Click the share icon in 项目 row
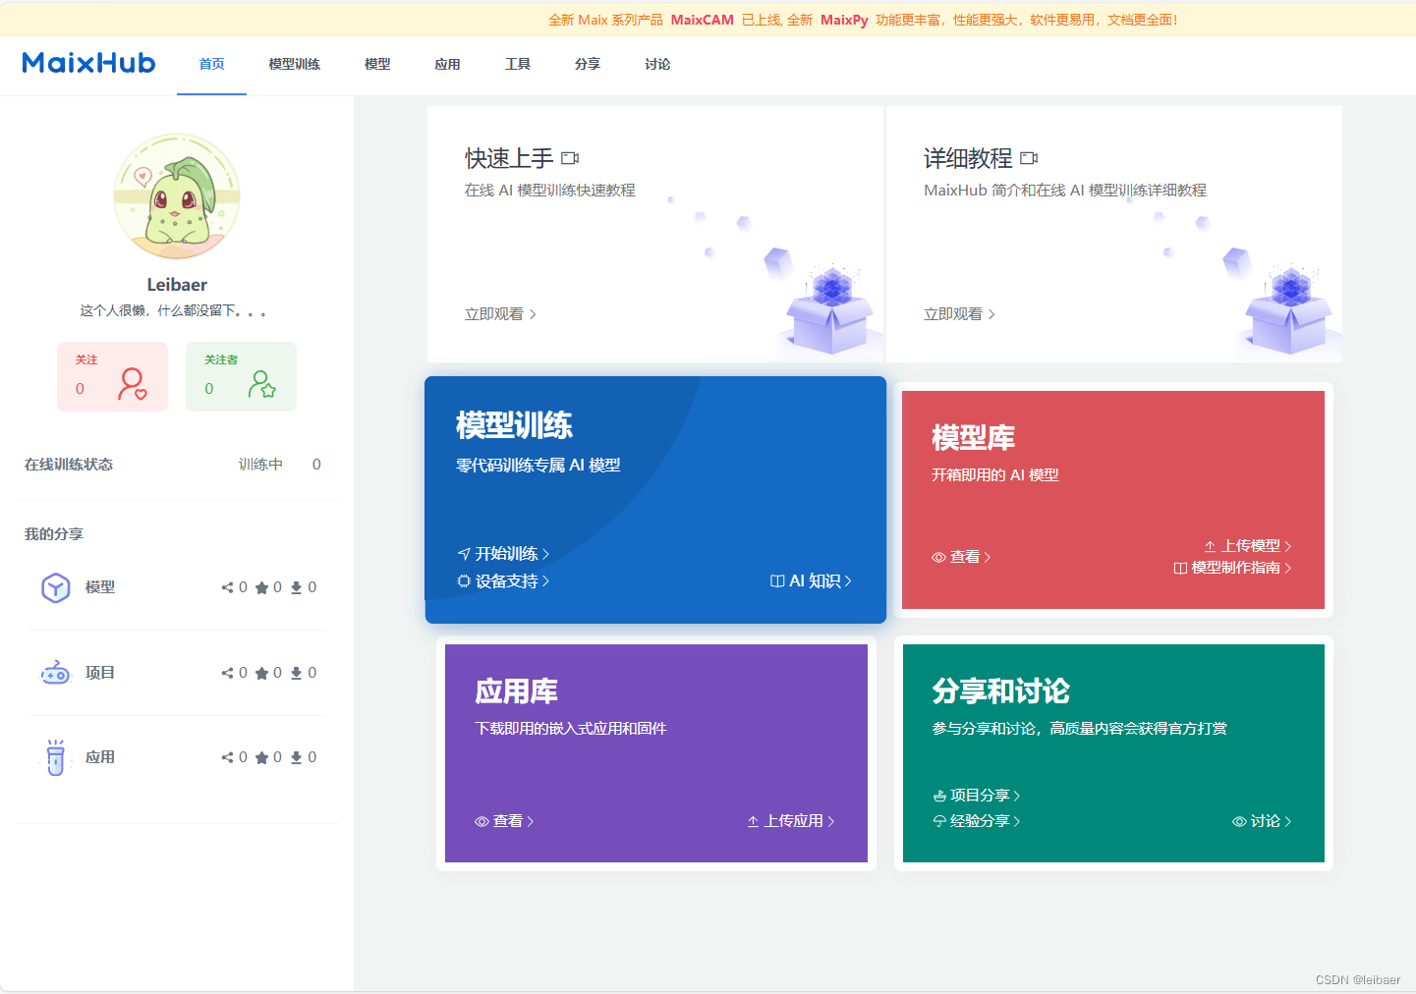 coord(227,673)
